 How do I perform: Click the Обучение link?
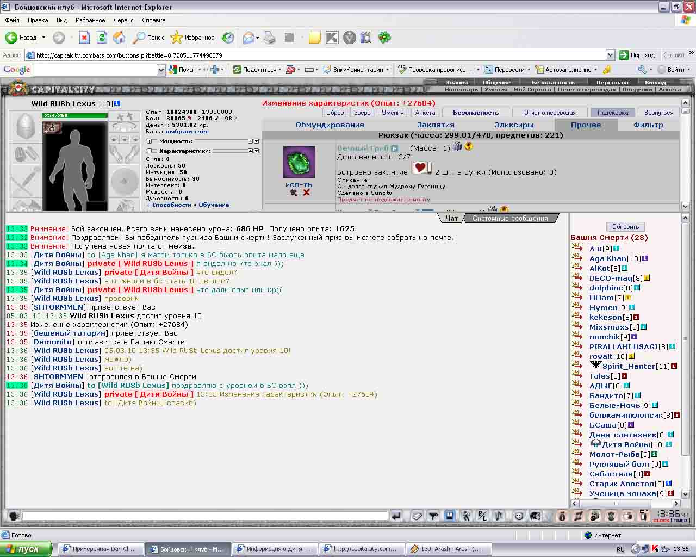(214, 205)
